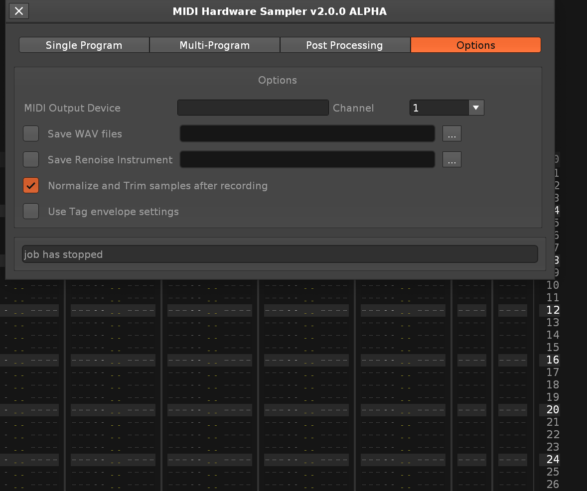Click line number 22 in the pattern editor
This screenshot has height=491, width=587.
coord(553,435)
